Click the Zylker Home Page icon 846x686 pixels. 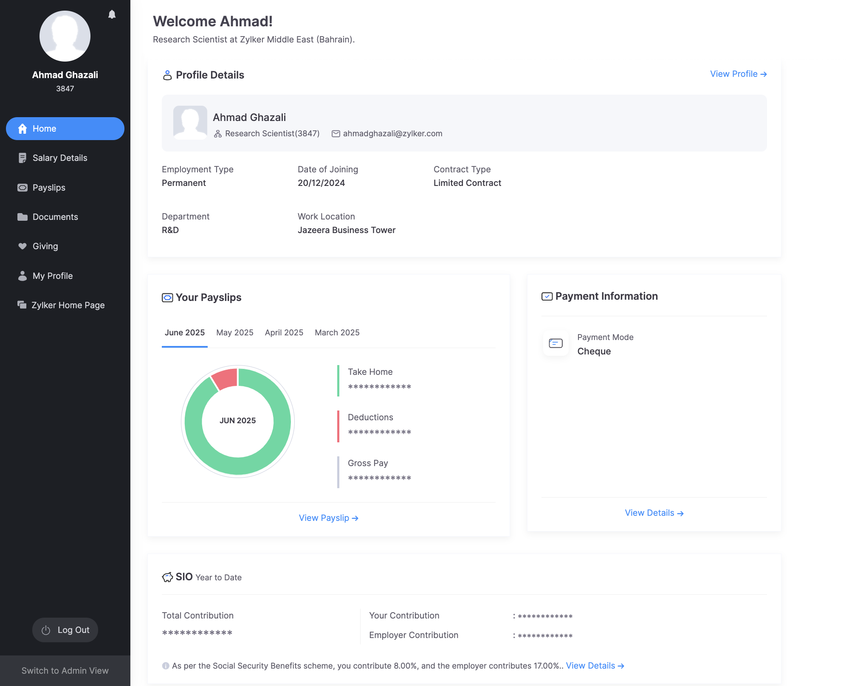[x=22, y=305]
